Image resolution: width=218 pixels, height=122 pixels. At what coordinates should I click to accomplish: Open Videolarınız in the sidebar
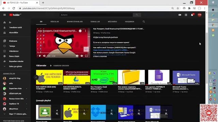(x=15, y=51)
